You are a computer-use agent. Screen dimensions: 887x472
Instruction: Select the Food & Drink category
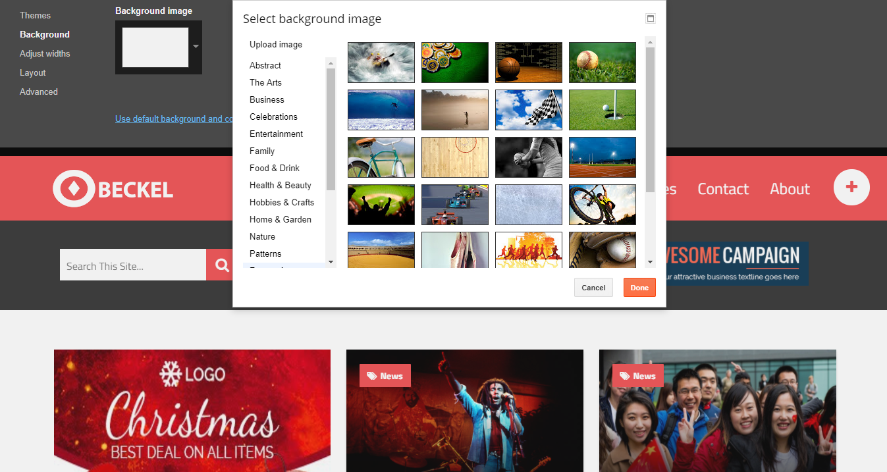(x=275, y=168)
